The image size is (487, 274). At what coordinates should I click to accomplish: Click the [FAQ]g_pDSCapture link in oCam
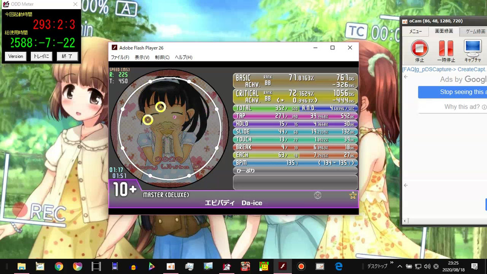pos(444,70)
